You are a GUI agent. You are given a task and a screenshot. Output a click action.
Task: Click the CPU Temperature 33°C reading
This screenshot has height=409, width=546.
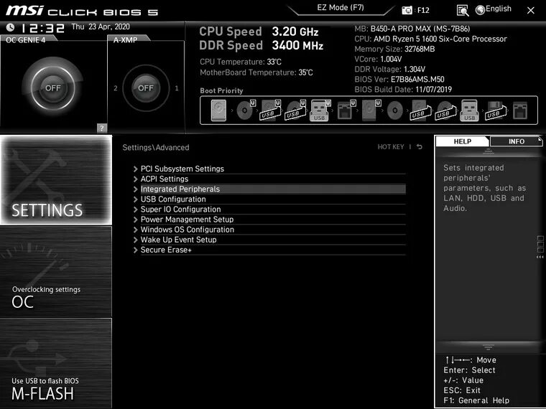click(x=241, y=62)
